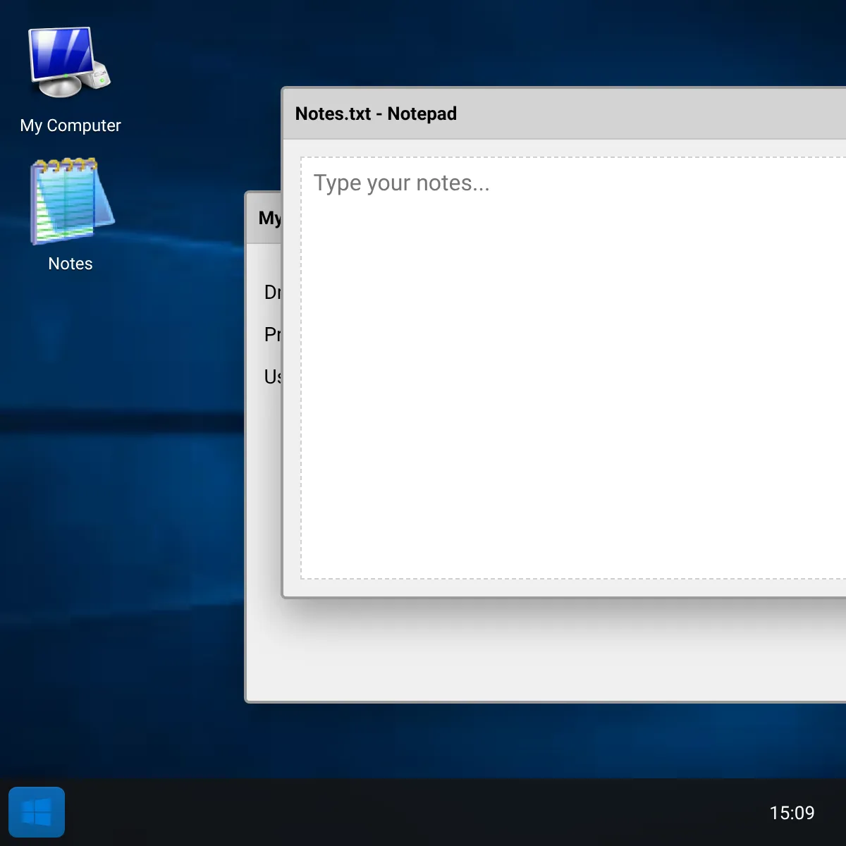Screen dimensions: 846x846
Task: Select the Notes desktop label
Action: coord(70,264)
